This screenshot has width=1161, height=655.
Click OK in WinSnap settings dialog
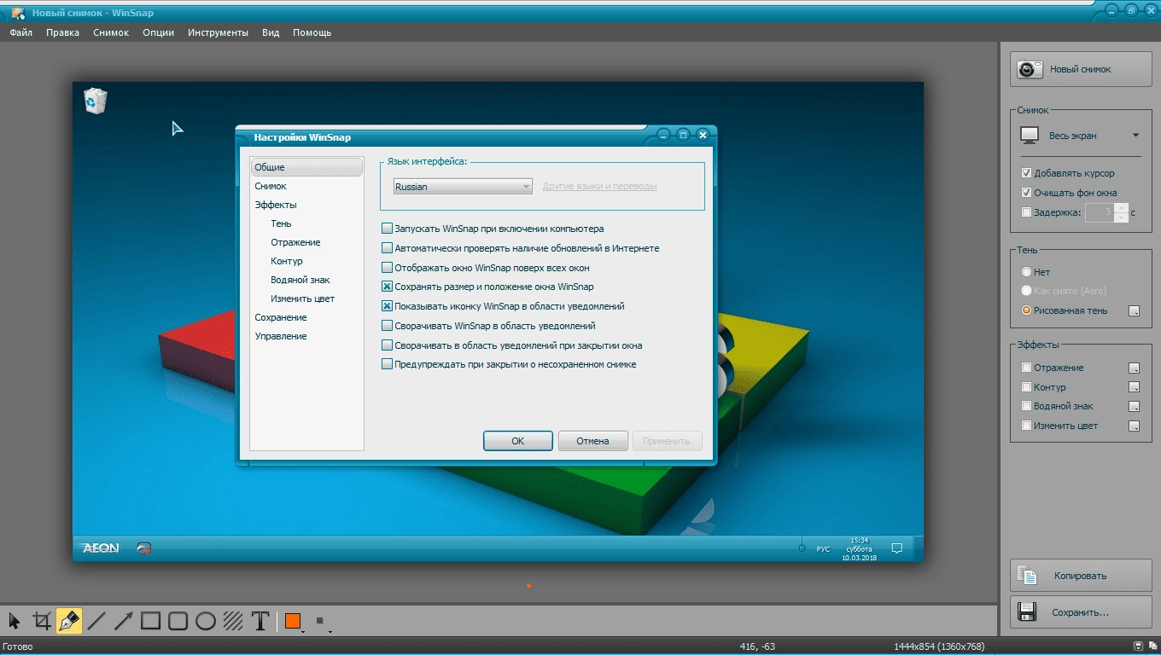[517, 441]
